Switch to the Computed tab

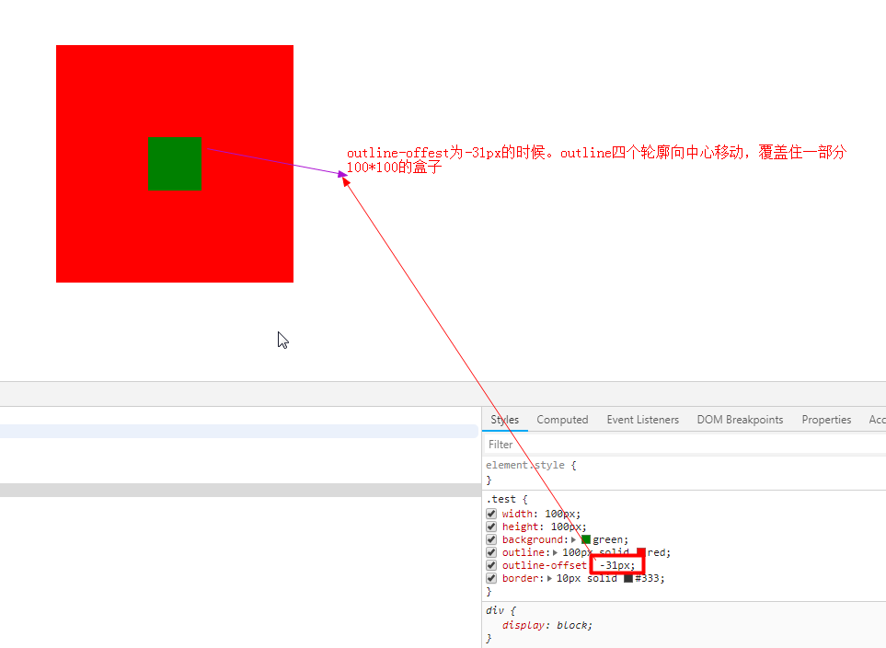(562, 420)
